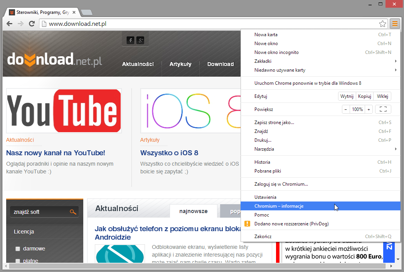The image size is (404, 272).
Task: Select Nowa karta from the menu
Action: tap(320, 35)
